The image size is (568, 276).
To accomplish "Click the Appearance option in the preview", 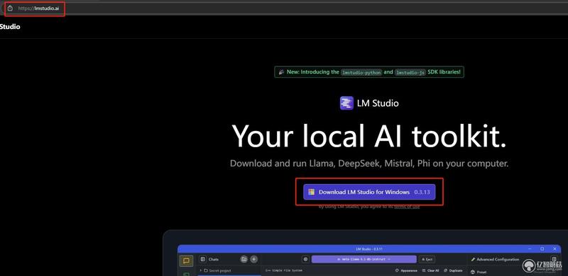I will (406, 270).
